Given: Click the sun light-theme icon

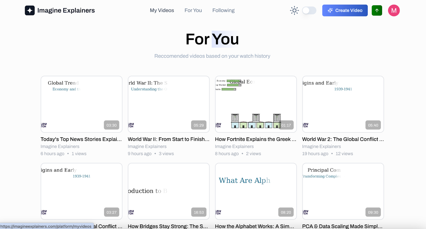Looking at the screenshot, I should pos(294,10).
